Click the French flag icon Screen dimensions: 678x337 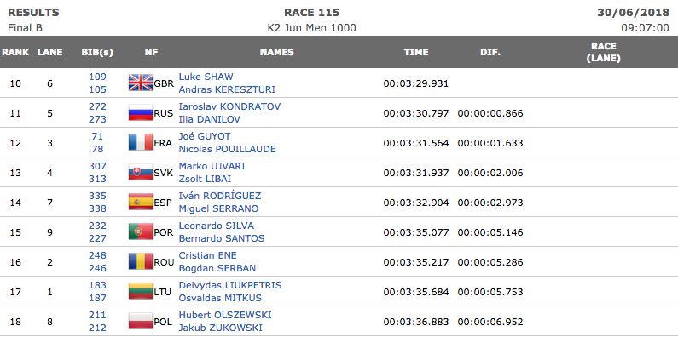[x=141, y=143]
